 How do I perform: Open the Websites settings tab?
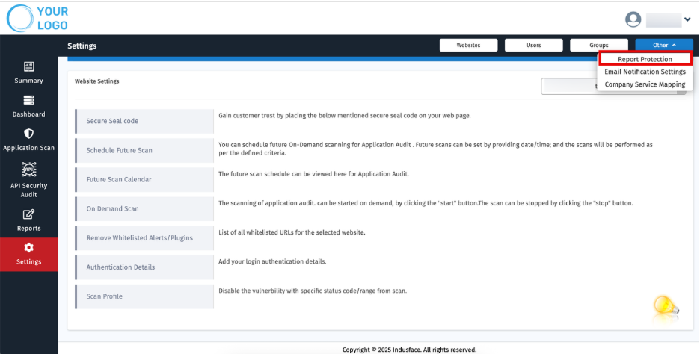coord(468,45)
